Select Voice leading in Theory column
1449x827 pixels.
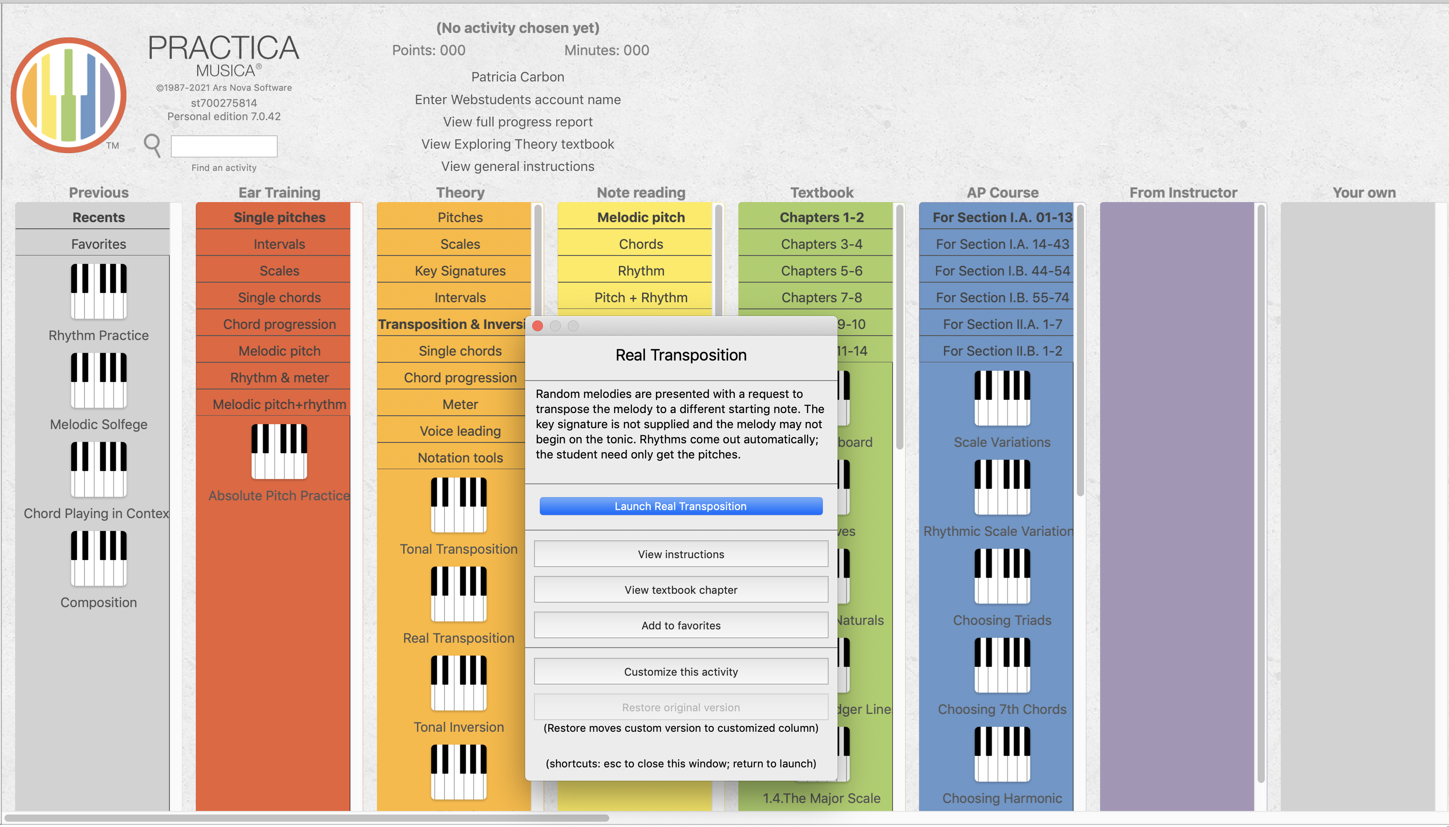tap(451, 430)
